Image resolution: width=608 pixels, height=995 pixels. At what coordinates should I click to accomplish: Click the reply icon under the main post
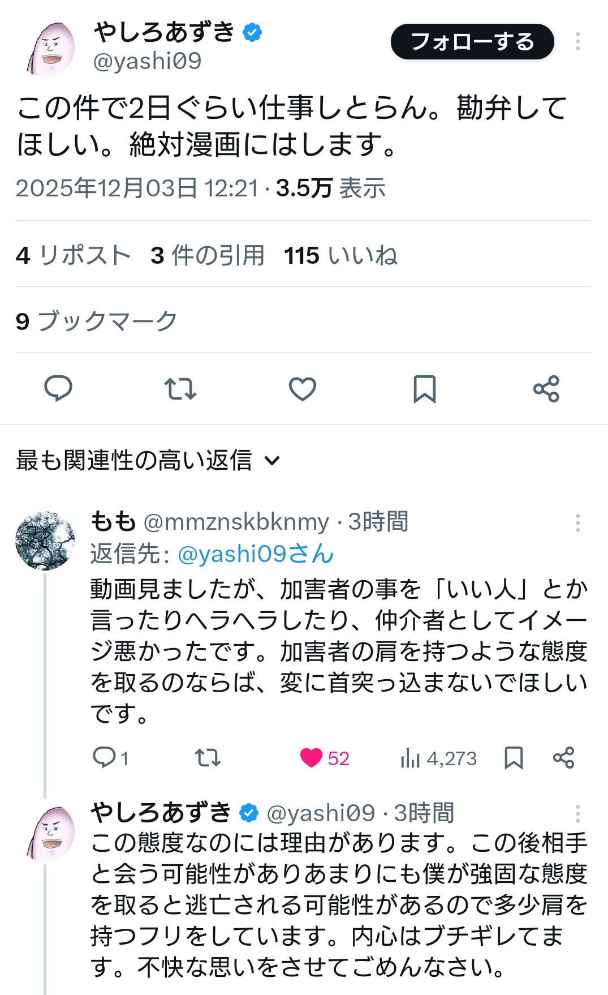[x=58, y=389]
